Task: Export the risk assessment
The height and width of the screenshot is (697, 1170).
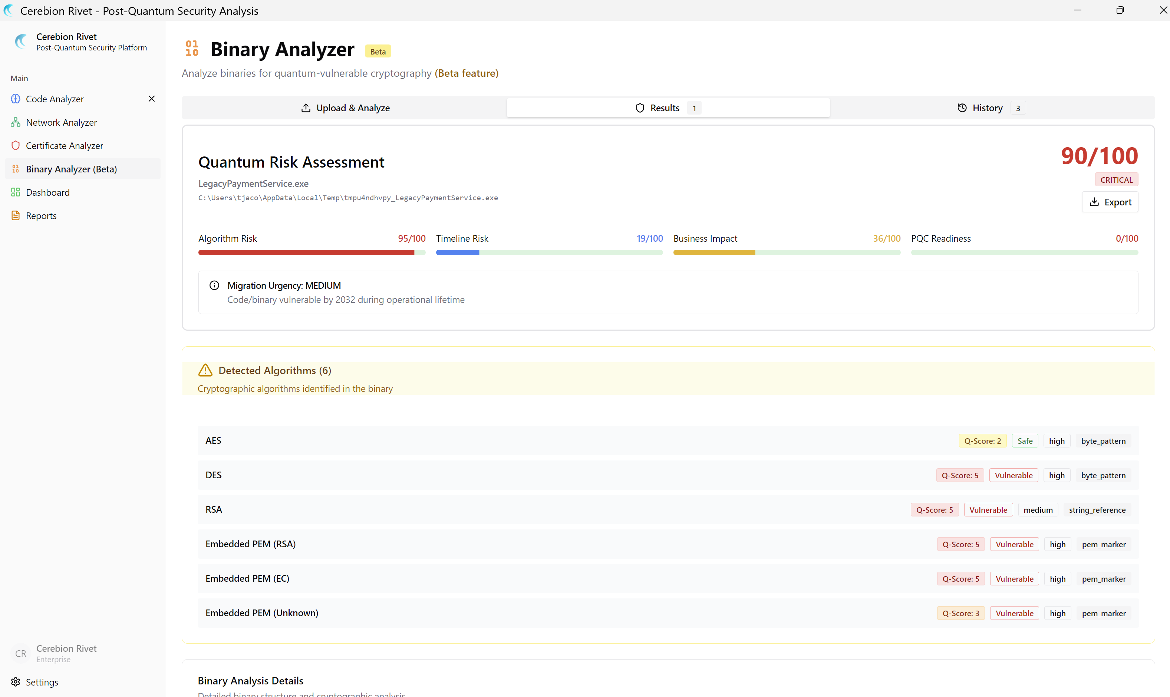Action: click(x=1110, y=202)
